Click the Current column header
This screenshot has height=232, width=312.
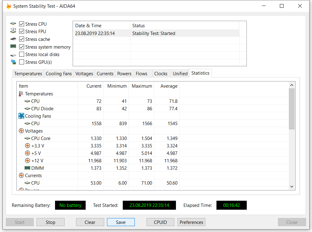click(91, 86)
